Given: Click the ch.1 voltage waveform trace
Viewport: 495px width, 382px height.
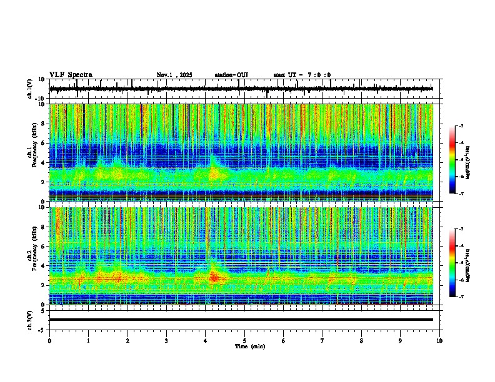Looking at the screenshot, I should pyautogui.click(x=241, y=89).
